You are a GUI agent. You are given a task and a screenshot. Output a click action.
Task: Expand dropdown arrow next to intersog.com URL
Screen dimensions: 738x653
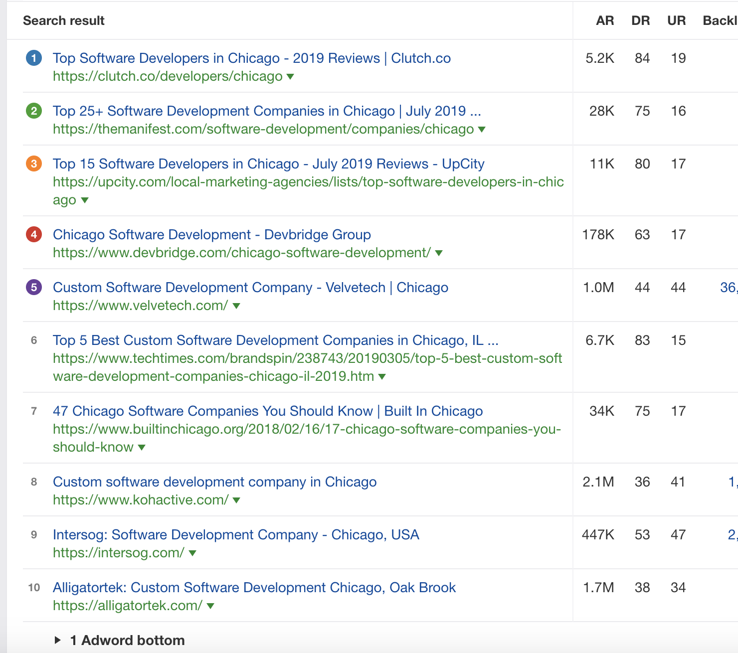click(192, 553)
